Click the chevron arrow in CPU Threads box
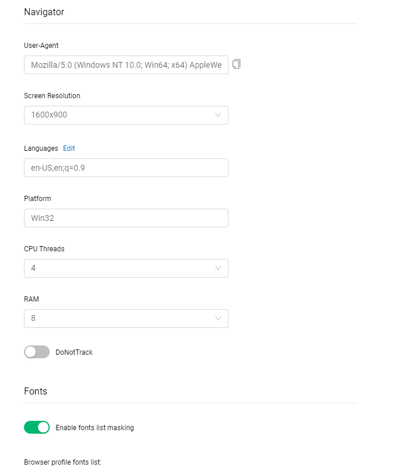The image size is (408, 474). (x=218, y=268)
